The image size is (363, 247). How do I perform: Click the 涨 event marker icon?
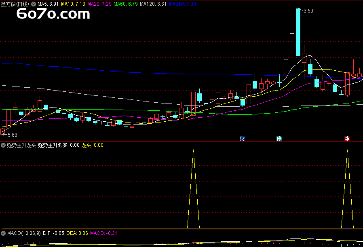point(347,138)
